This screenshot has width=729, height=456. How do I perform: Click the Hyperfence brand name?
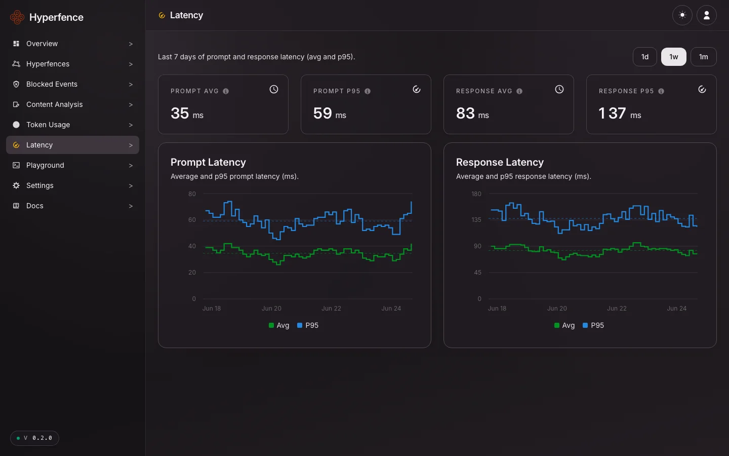[x=56, y=17]
